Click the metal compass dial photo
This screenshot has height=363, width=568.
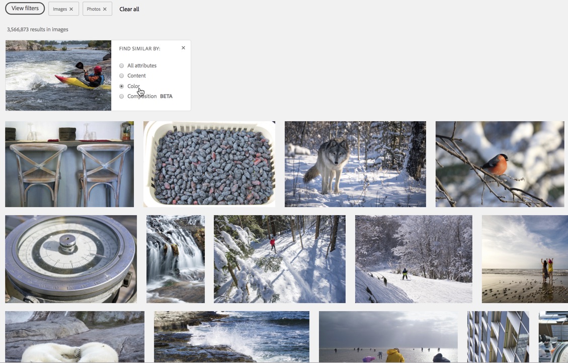click(71, 259)
